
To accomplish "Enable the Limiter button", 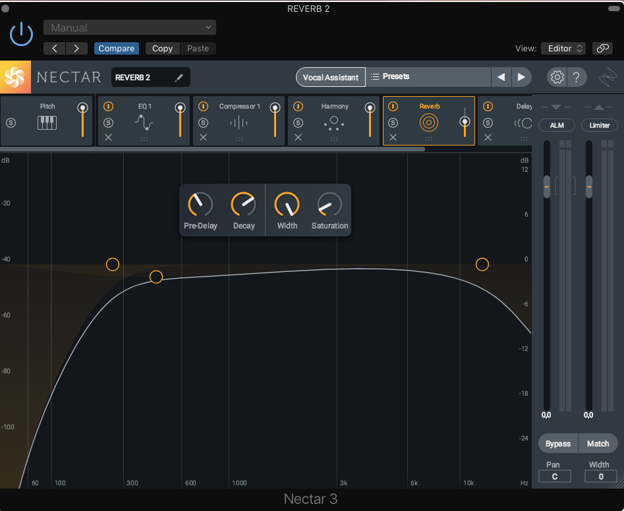I will point(600,125).
